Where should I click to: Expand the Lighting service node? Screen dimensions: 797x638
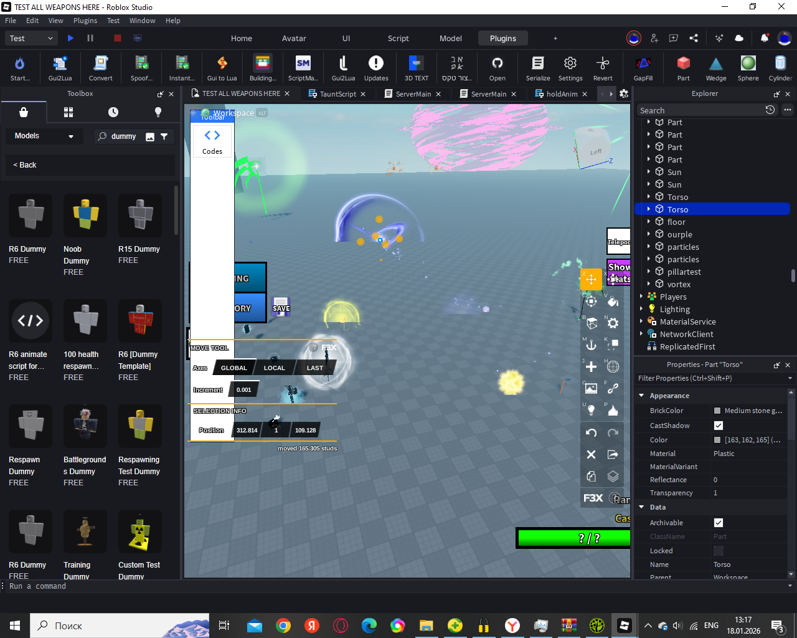point(641,309)
